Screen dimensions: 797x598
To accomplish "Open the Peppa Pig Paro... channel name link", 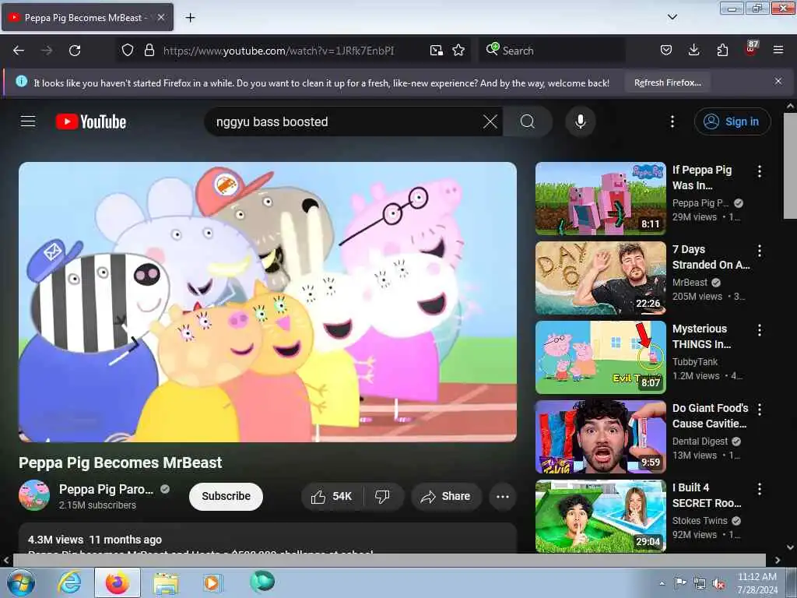I will point(106,489).
